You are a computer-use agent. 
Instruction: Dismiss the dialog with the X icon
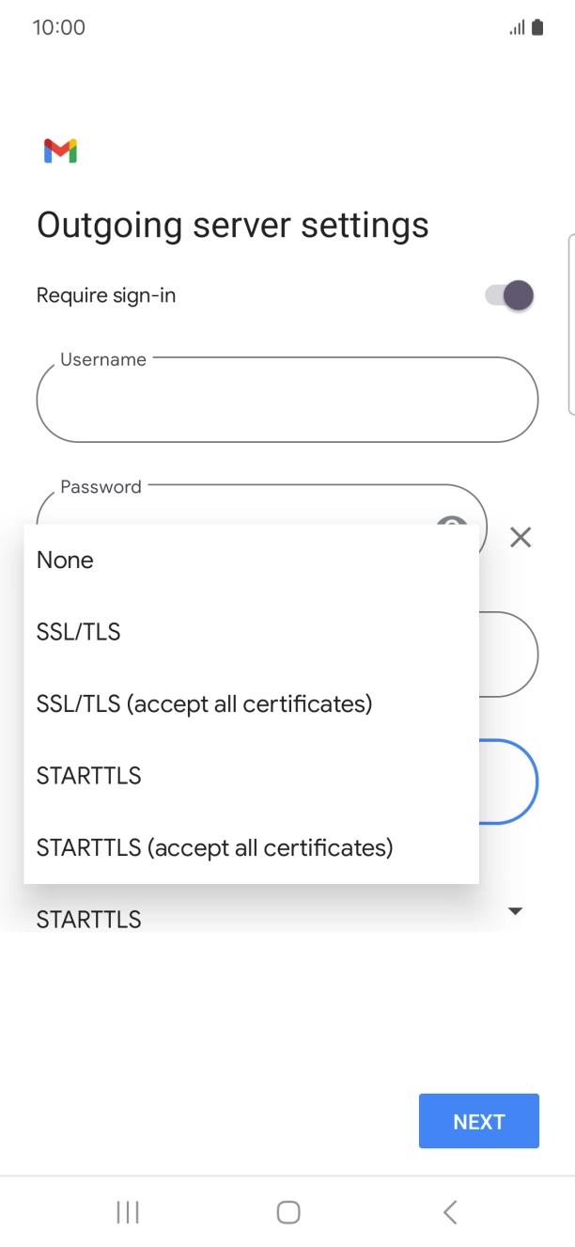click(521, 537)
